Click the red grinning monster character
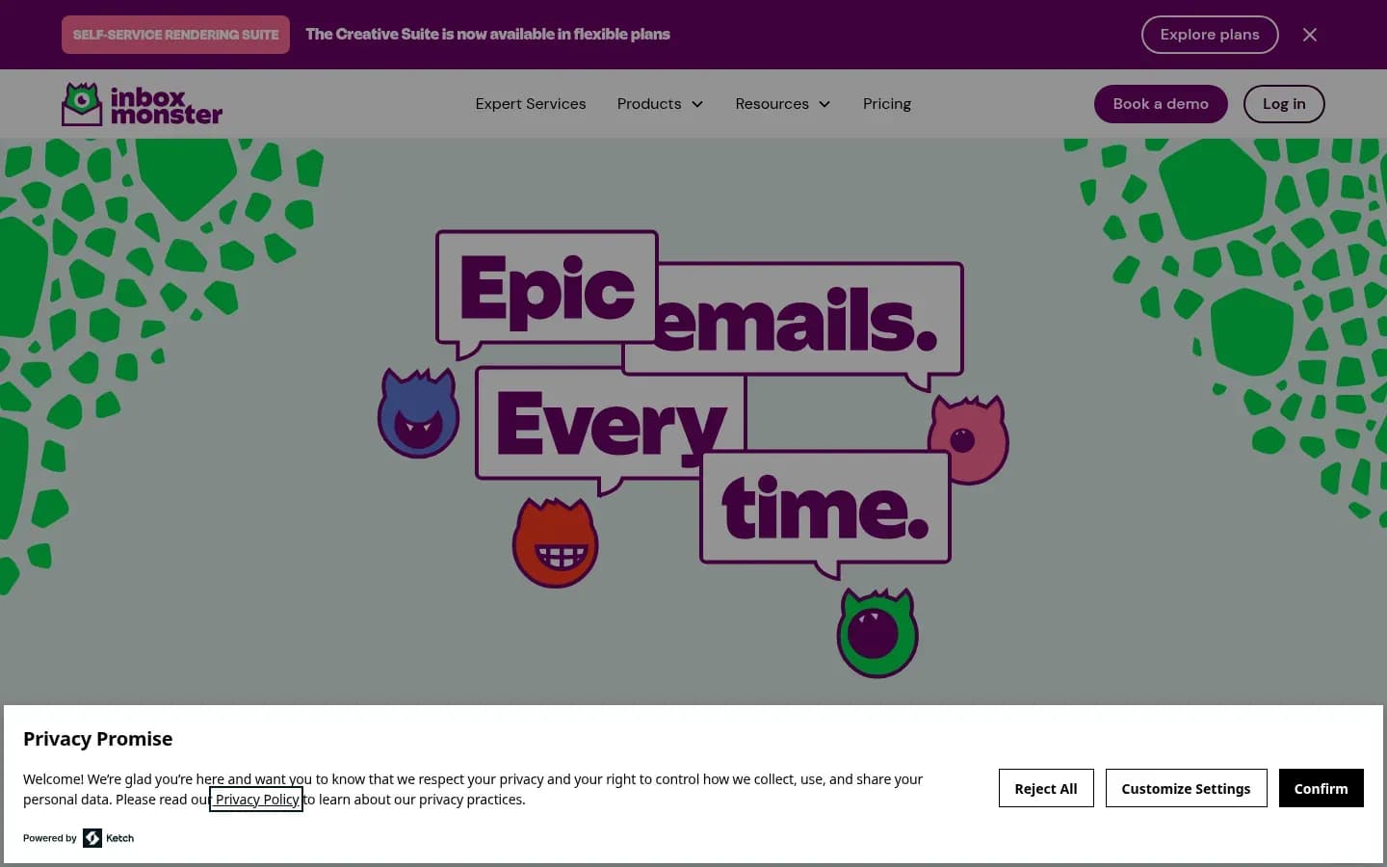1387x867 pixels. (556, 542)
